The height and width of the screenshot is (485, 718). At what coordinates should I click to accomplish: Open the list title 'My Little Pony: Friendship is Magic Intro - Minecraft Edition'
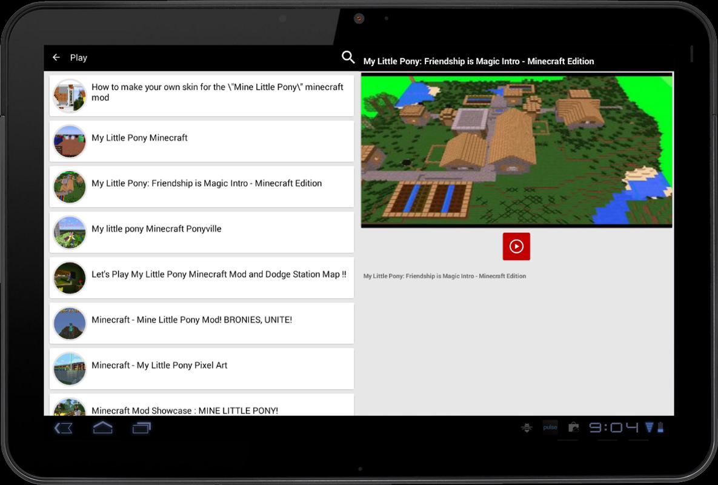click(x=207, y=183)
